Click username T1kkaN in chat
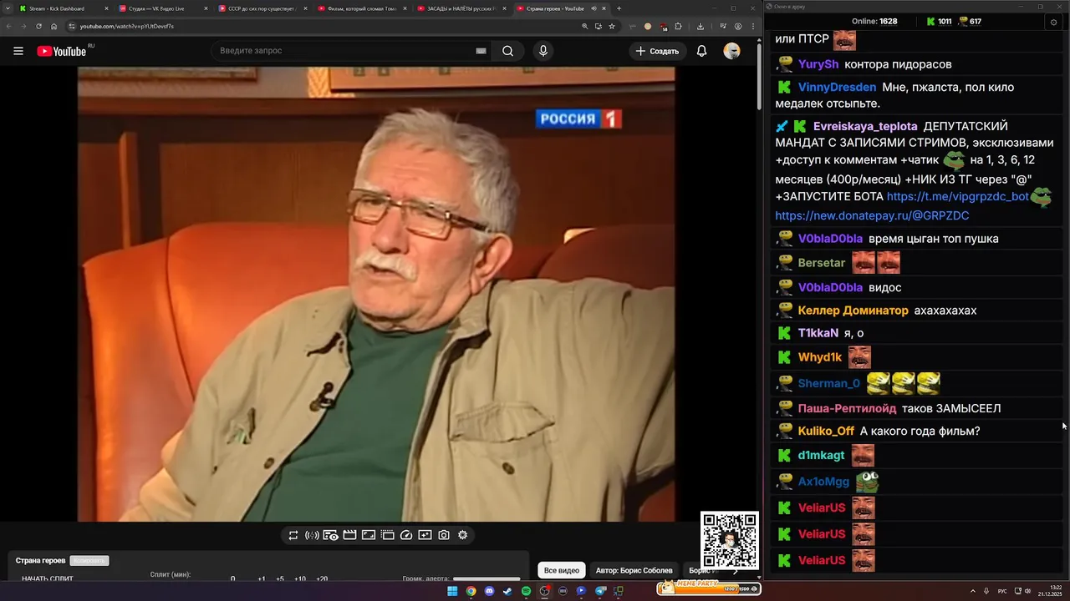The image size is (1070, 601). 818,333
